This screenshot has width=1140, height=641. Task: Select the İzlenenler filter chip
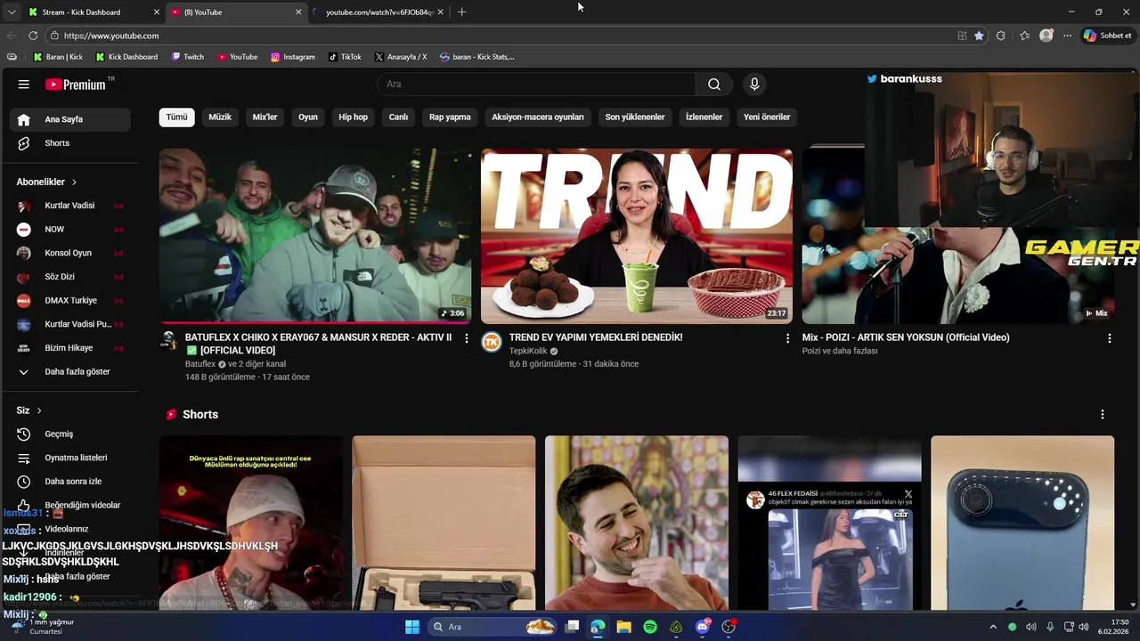pyautogui.click(x=704, y=117)
